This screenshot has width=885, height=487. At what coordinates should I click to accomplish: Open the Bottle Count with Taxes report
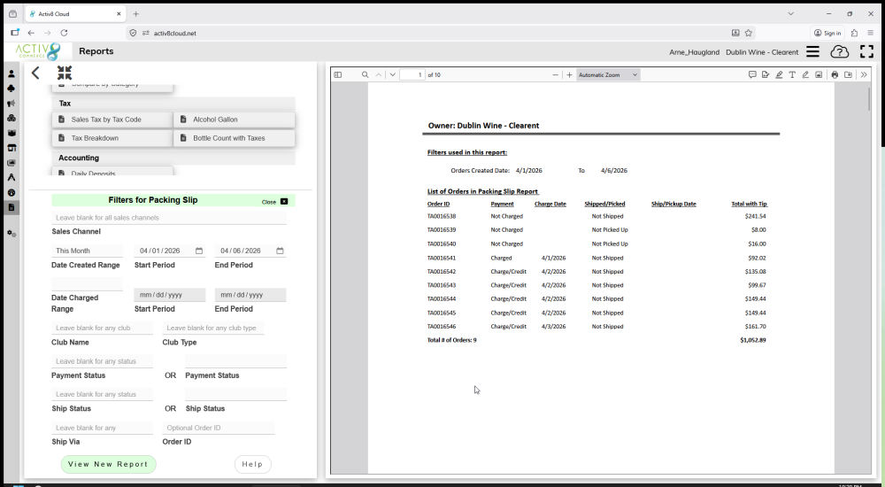point(235,138)
